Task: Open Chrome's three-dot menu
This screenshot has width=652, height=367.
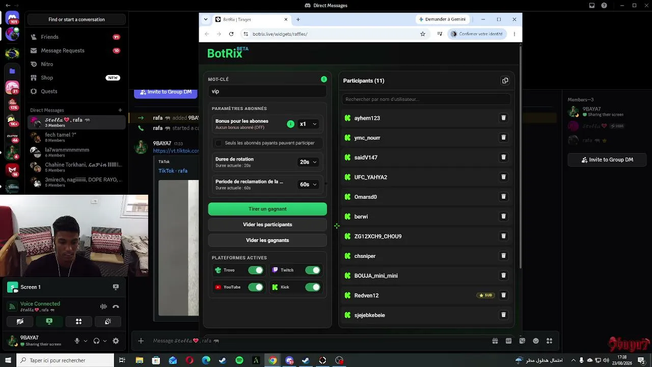Action: click(514, 34)
